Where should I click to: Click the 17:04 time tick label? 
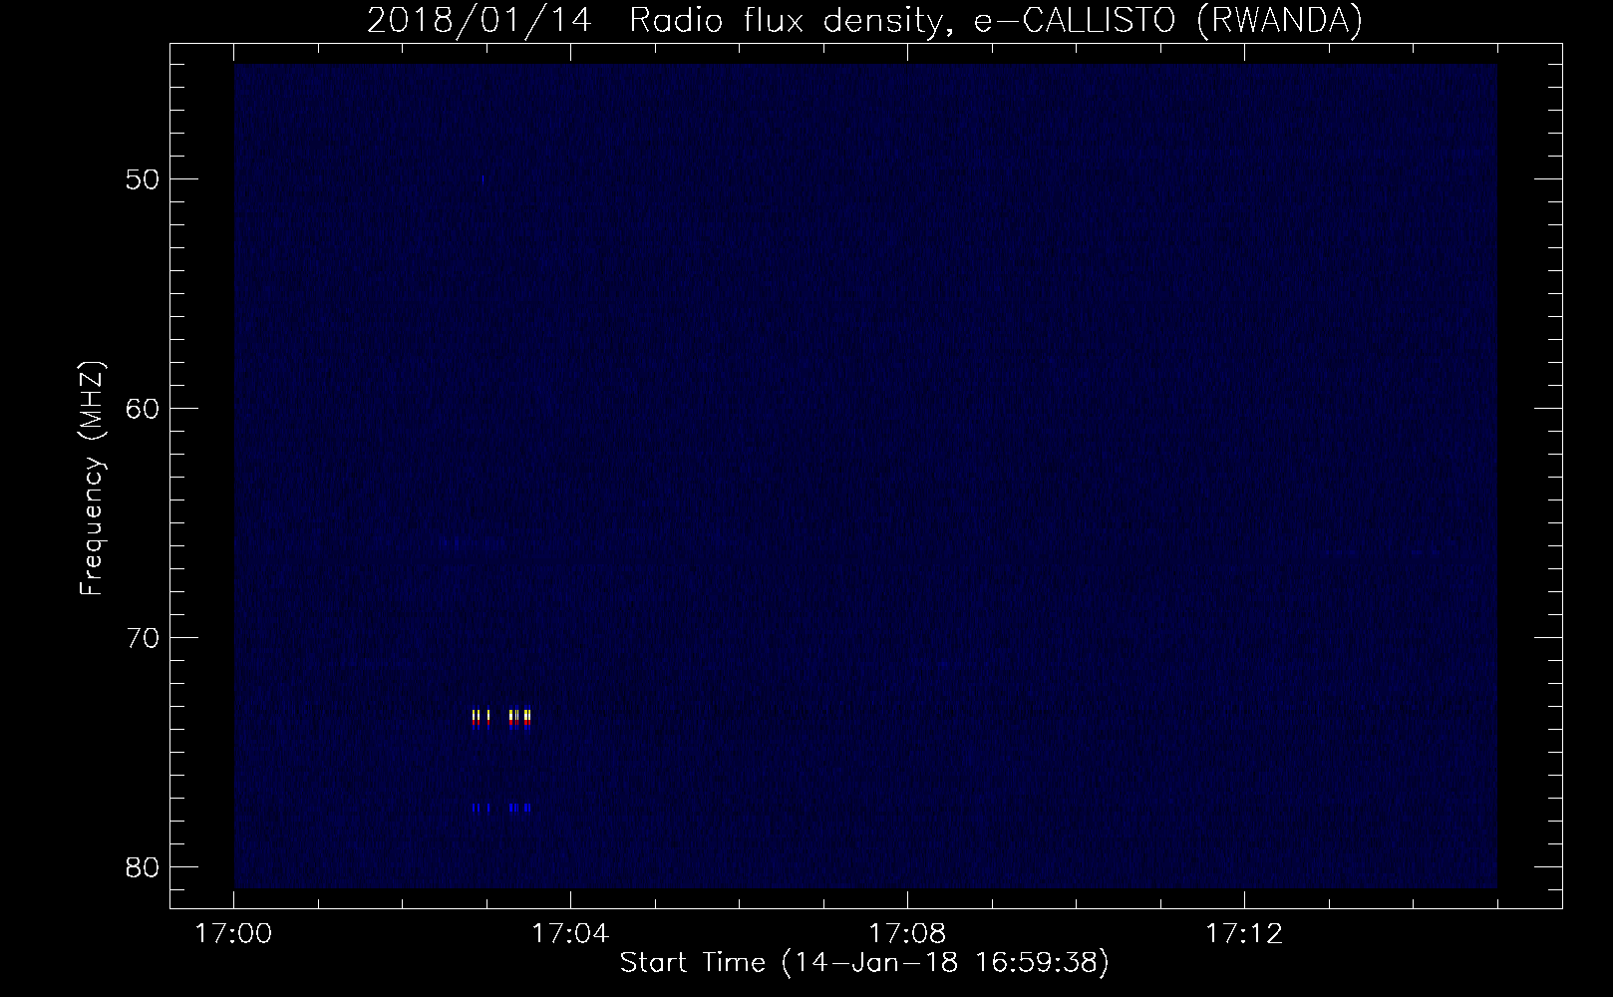point(570,934)
